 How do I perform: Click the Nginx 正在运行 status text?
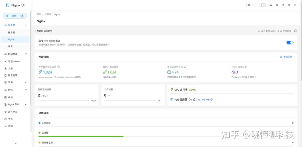[44, 31]
